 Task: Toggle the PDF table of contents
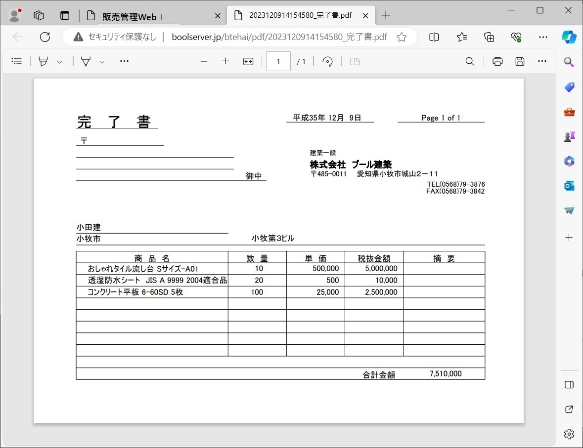(17, 61)
